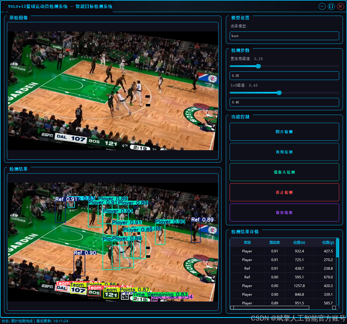This screenshot has width=347, height=324.
Task: Save results with the 保存结果 button
Action: tap(284, 213)
